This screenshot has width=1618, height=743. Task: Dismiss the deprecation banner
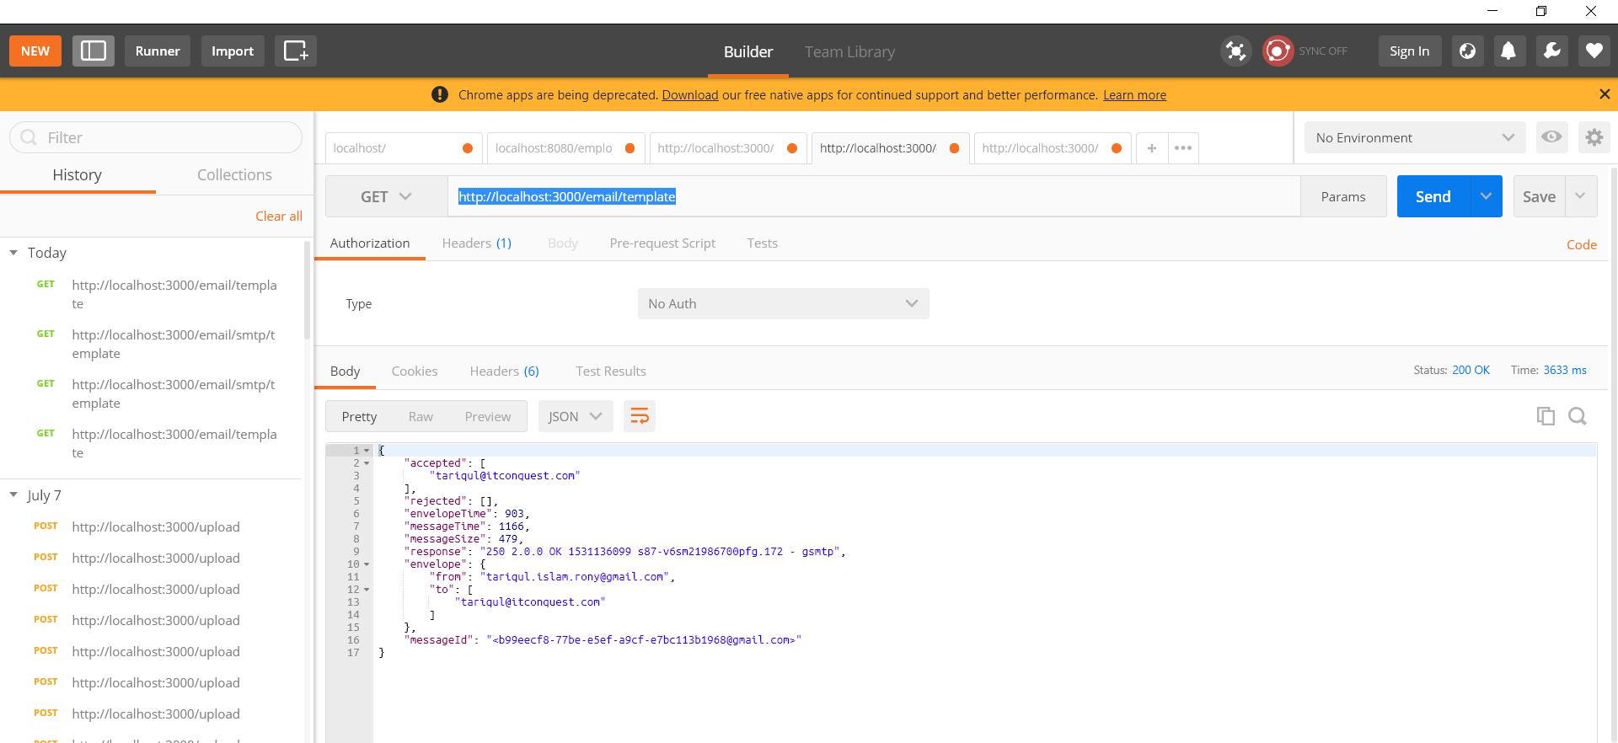point(1605,94)
